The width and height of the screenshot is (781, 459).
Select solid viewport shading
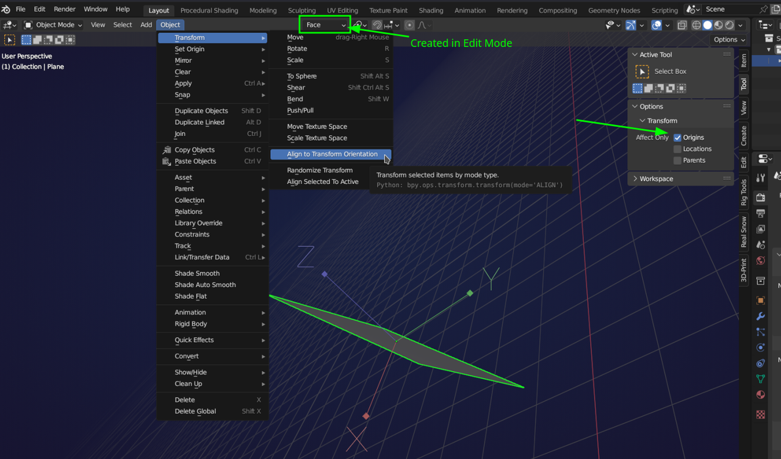(x=707, y=25)
